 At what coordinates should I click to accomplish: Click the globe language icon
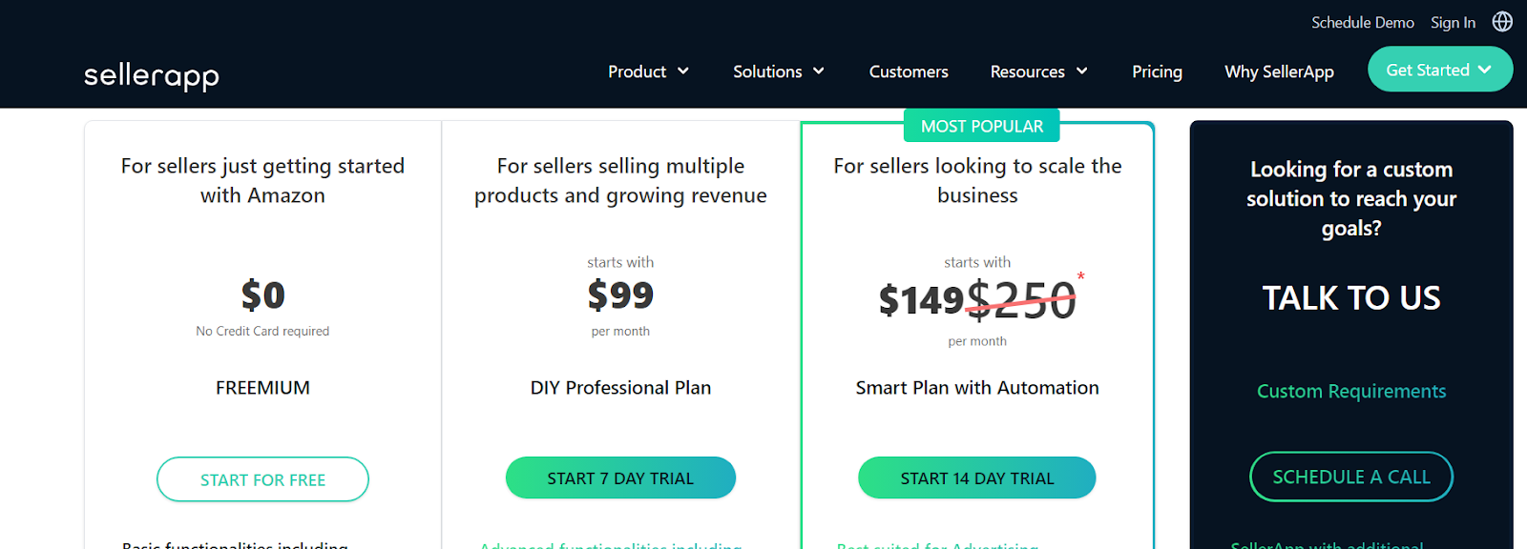coord(1502,21)
